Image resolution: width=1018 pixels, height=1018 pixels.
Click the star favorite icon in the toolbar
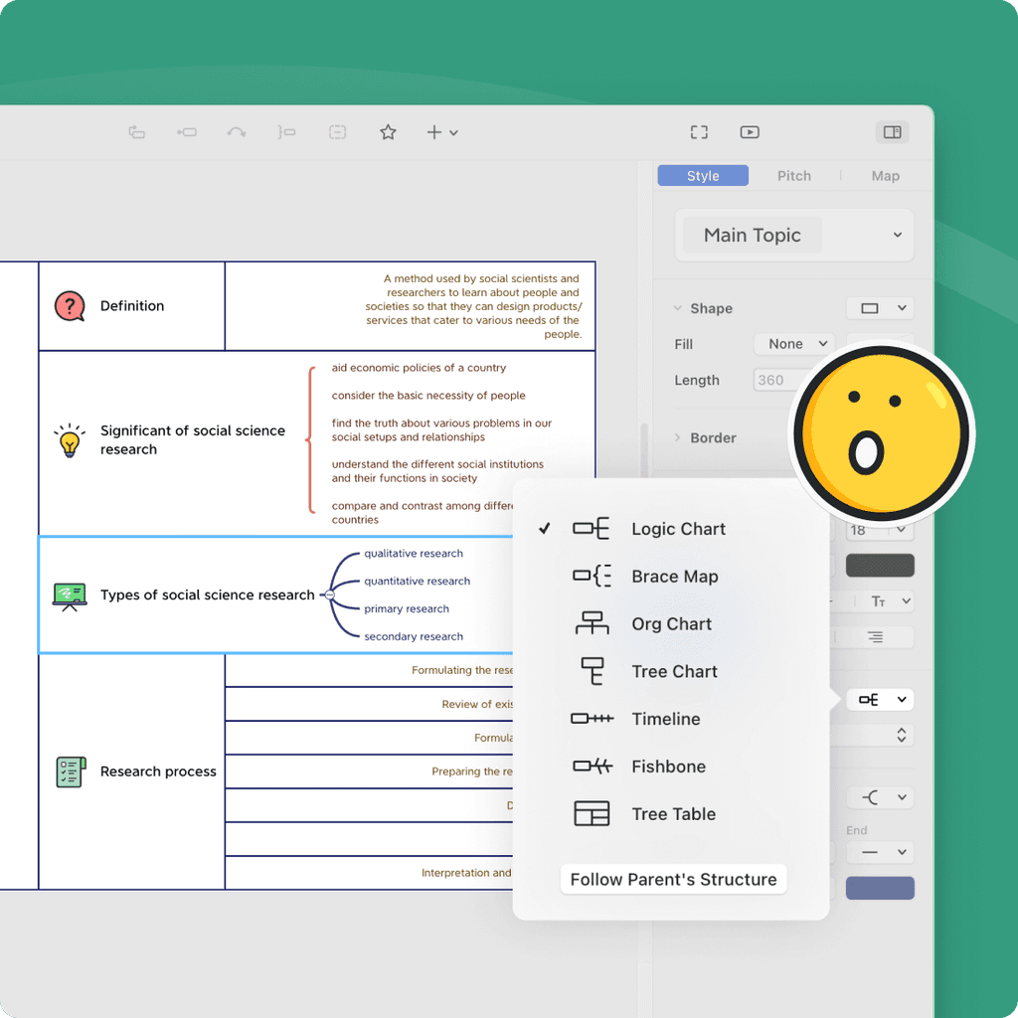388,131
